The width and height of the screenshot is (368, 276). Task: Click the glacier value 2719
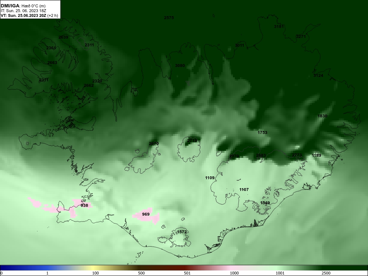pos(192,141)
